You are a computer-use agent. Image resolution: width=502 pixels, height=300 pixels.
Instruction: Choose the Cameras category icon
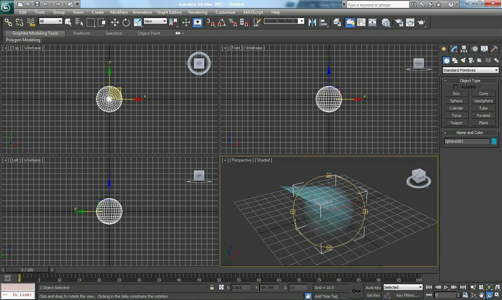pyautogui.click(x=471, y=60)
